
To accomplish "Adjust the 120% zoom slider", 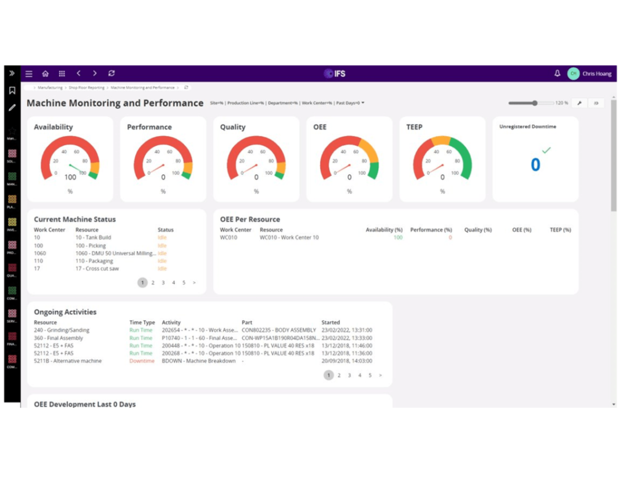I will click(x=534, y=103).
